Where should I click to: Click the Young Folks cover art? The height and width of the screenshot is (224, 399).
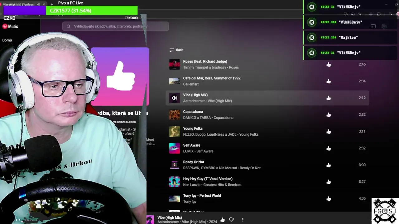pyautogui.click(x=175, y=132)
